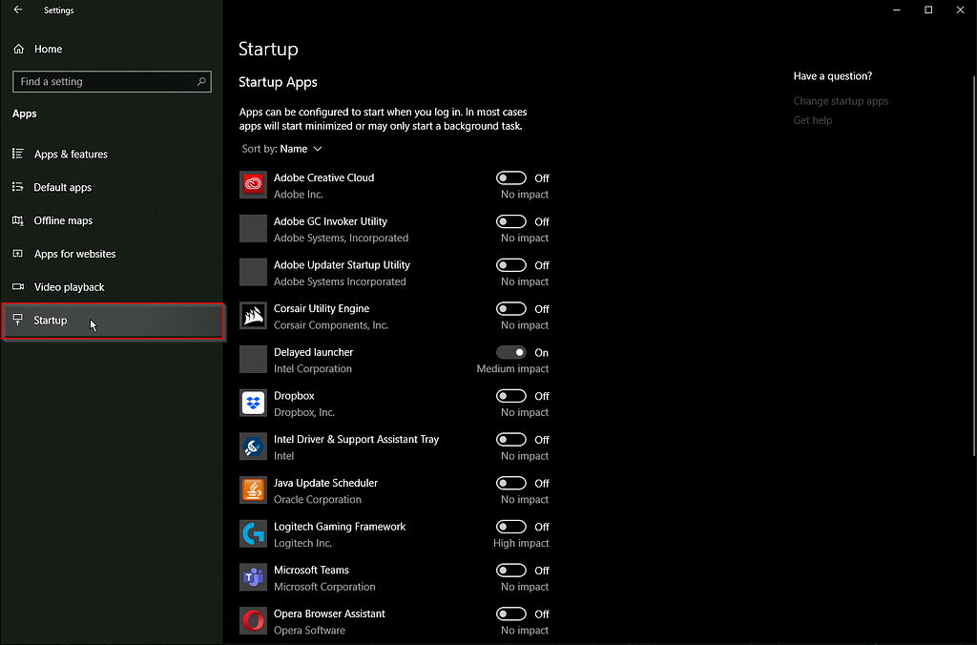Open Offline maps settings

tap(113, 220)
